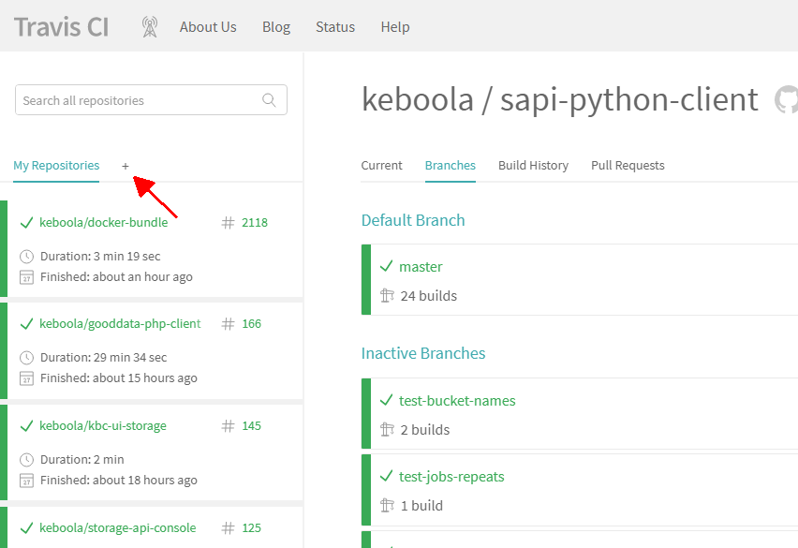Click the hash icon before 166
Screen dimensions: 798x548
pyautogui.click(x=228, y=323)
